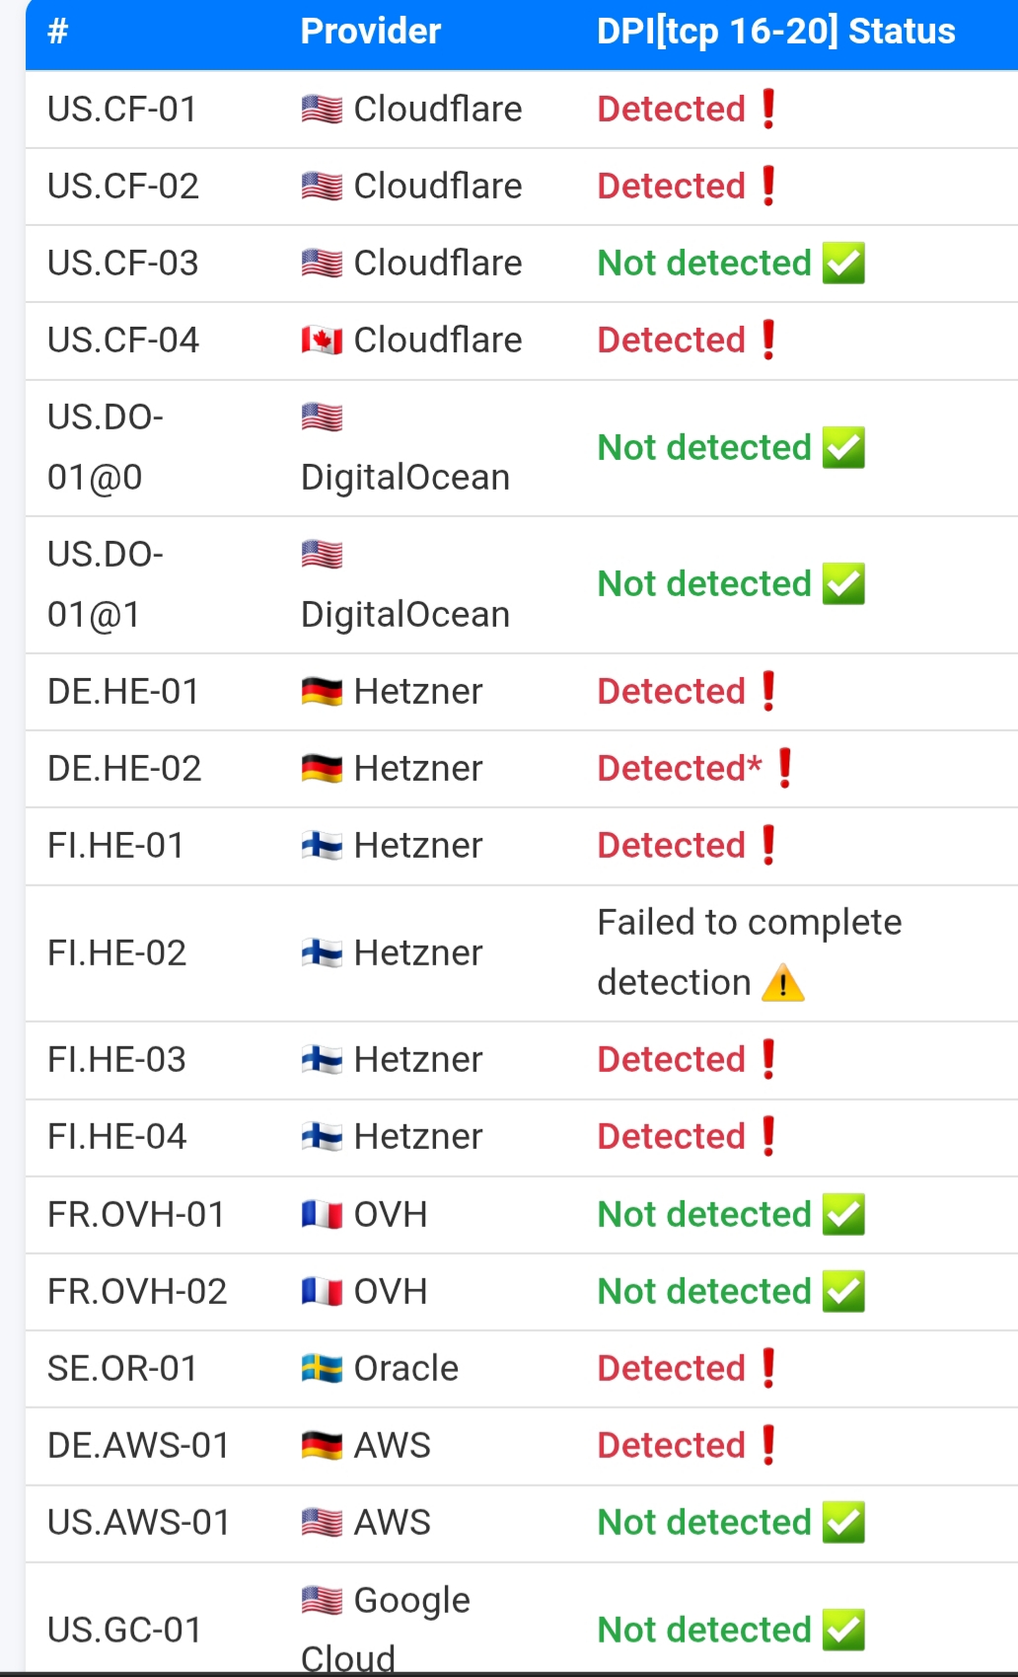
Task: Click the green checkmark for US.AWS-01
Action: pyautogui.click(x=843, y=1523)
